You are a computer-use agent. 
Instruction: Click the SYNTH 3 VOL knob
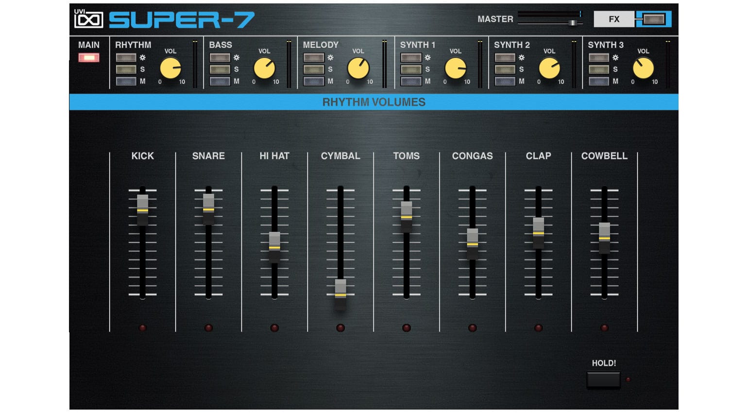[x=644, y=69]
